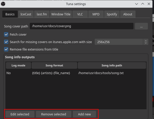Browse for song cover path with ... button
Viewport: 154px width, 119px height.
click(x=141, y=26)
